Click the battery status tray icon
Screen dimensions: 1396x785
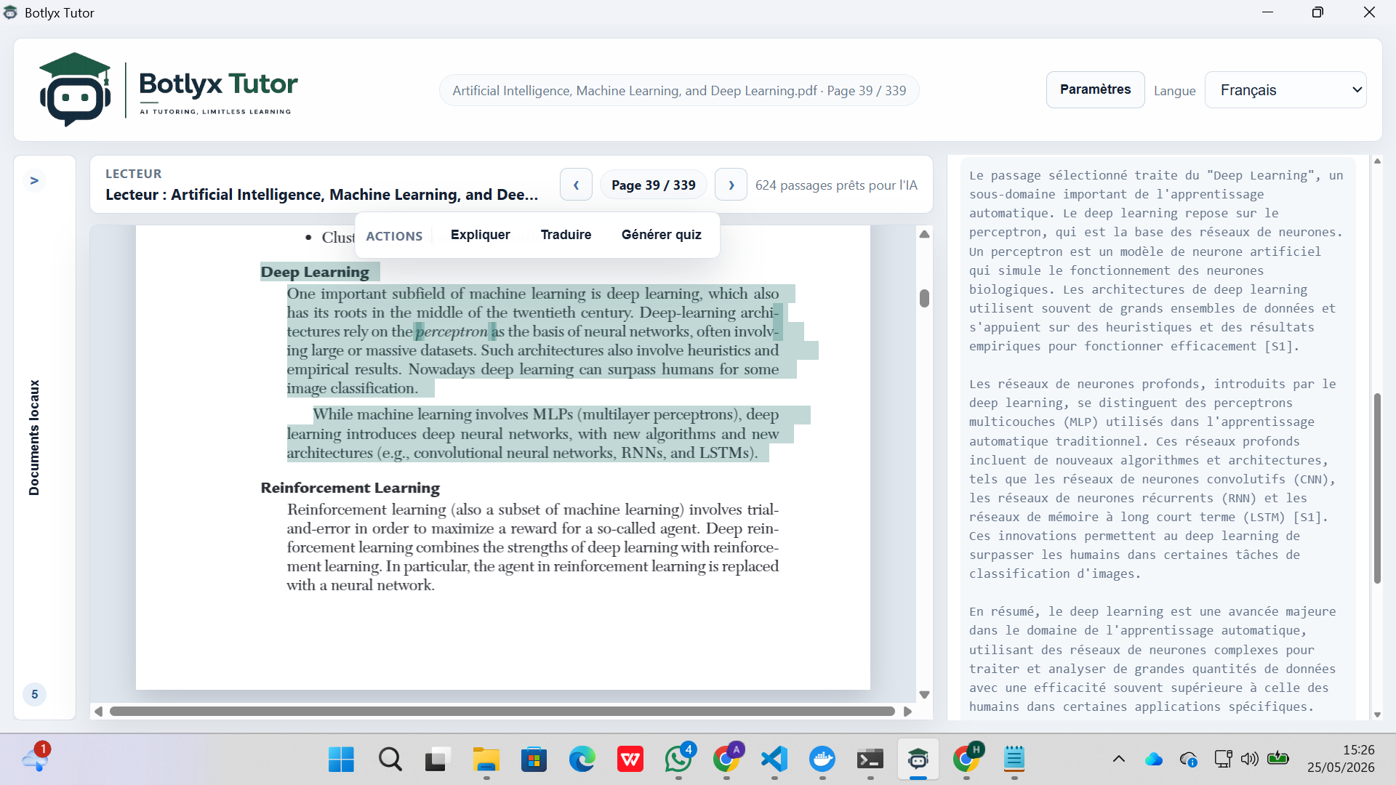click(1277, 759)
